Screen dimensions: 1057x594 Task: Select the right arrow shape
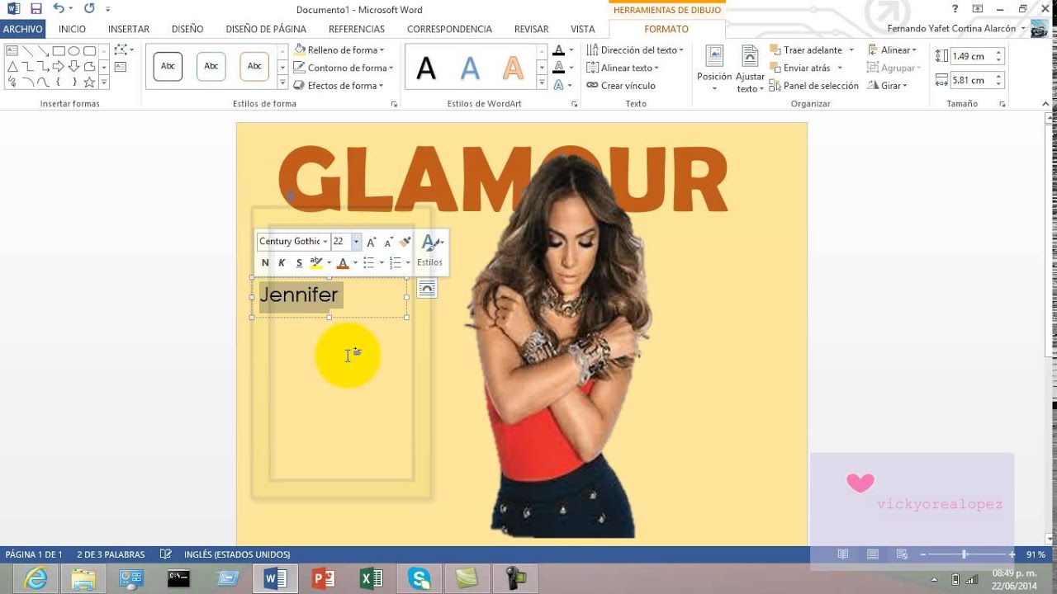(x=59, y=66)
